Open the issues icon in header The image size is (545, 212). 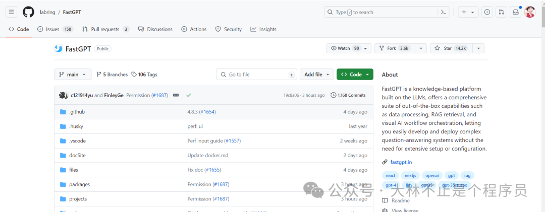tap(487, 12)
